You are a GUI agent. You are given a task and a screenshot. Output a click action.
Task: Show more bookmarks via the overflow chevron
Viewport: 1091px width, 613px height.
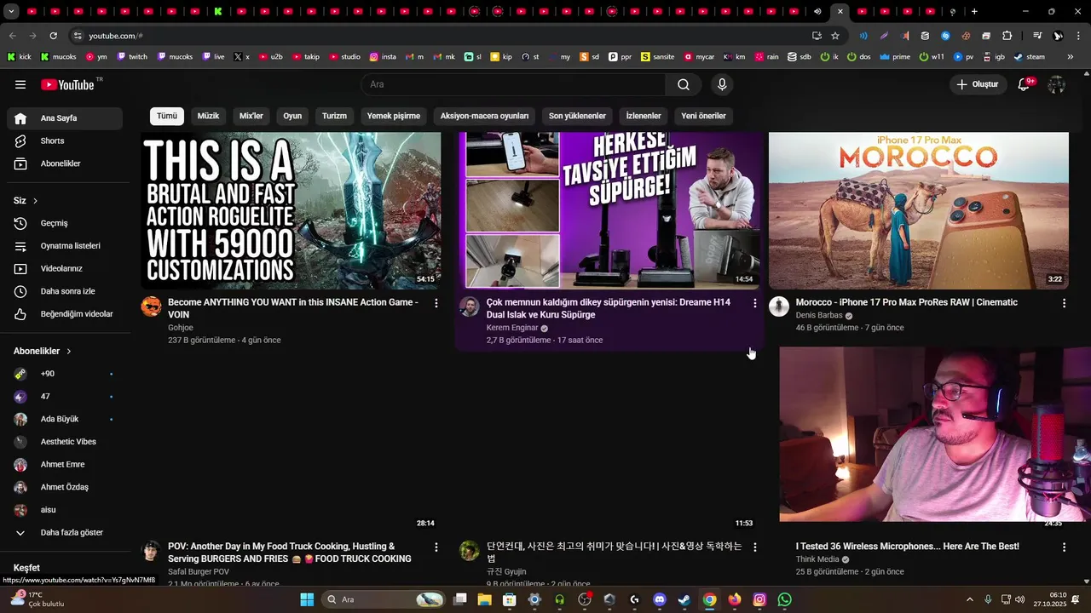1071,57
